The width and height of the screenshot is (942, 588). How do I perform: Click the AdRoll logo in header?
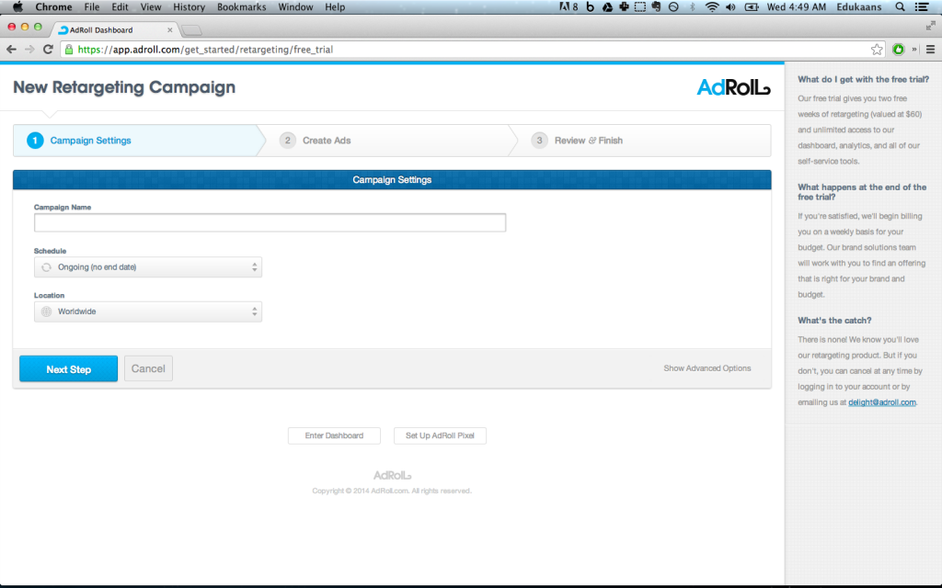coord(733,87)
